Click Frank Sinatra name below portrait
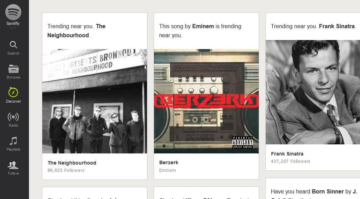 [x=287, y=154]
